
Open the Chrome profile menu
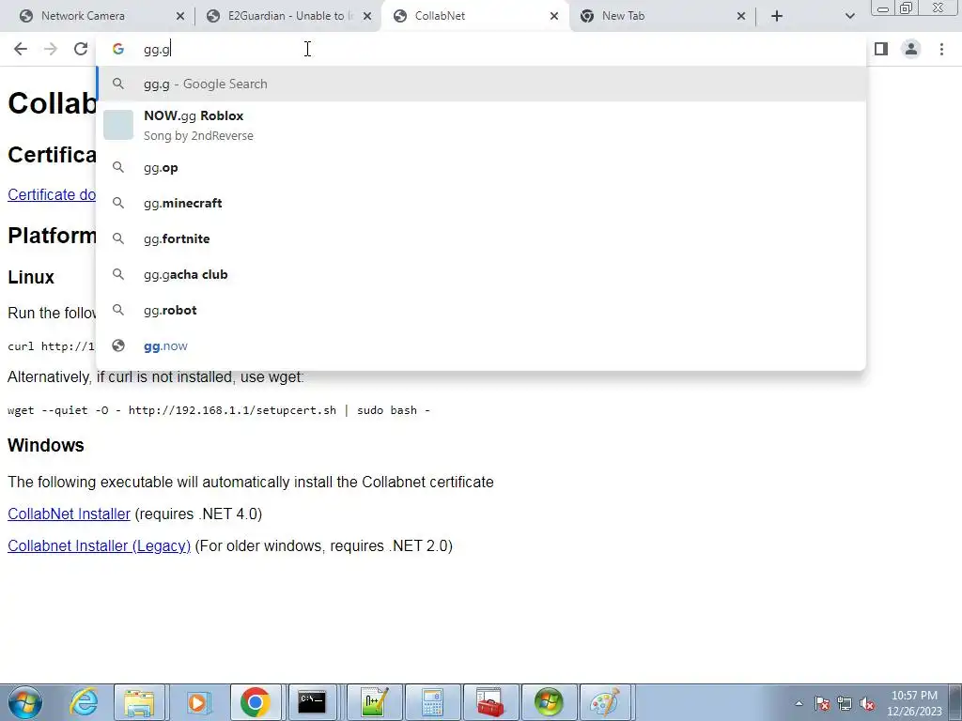tap(911, 49)
